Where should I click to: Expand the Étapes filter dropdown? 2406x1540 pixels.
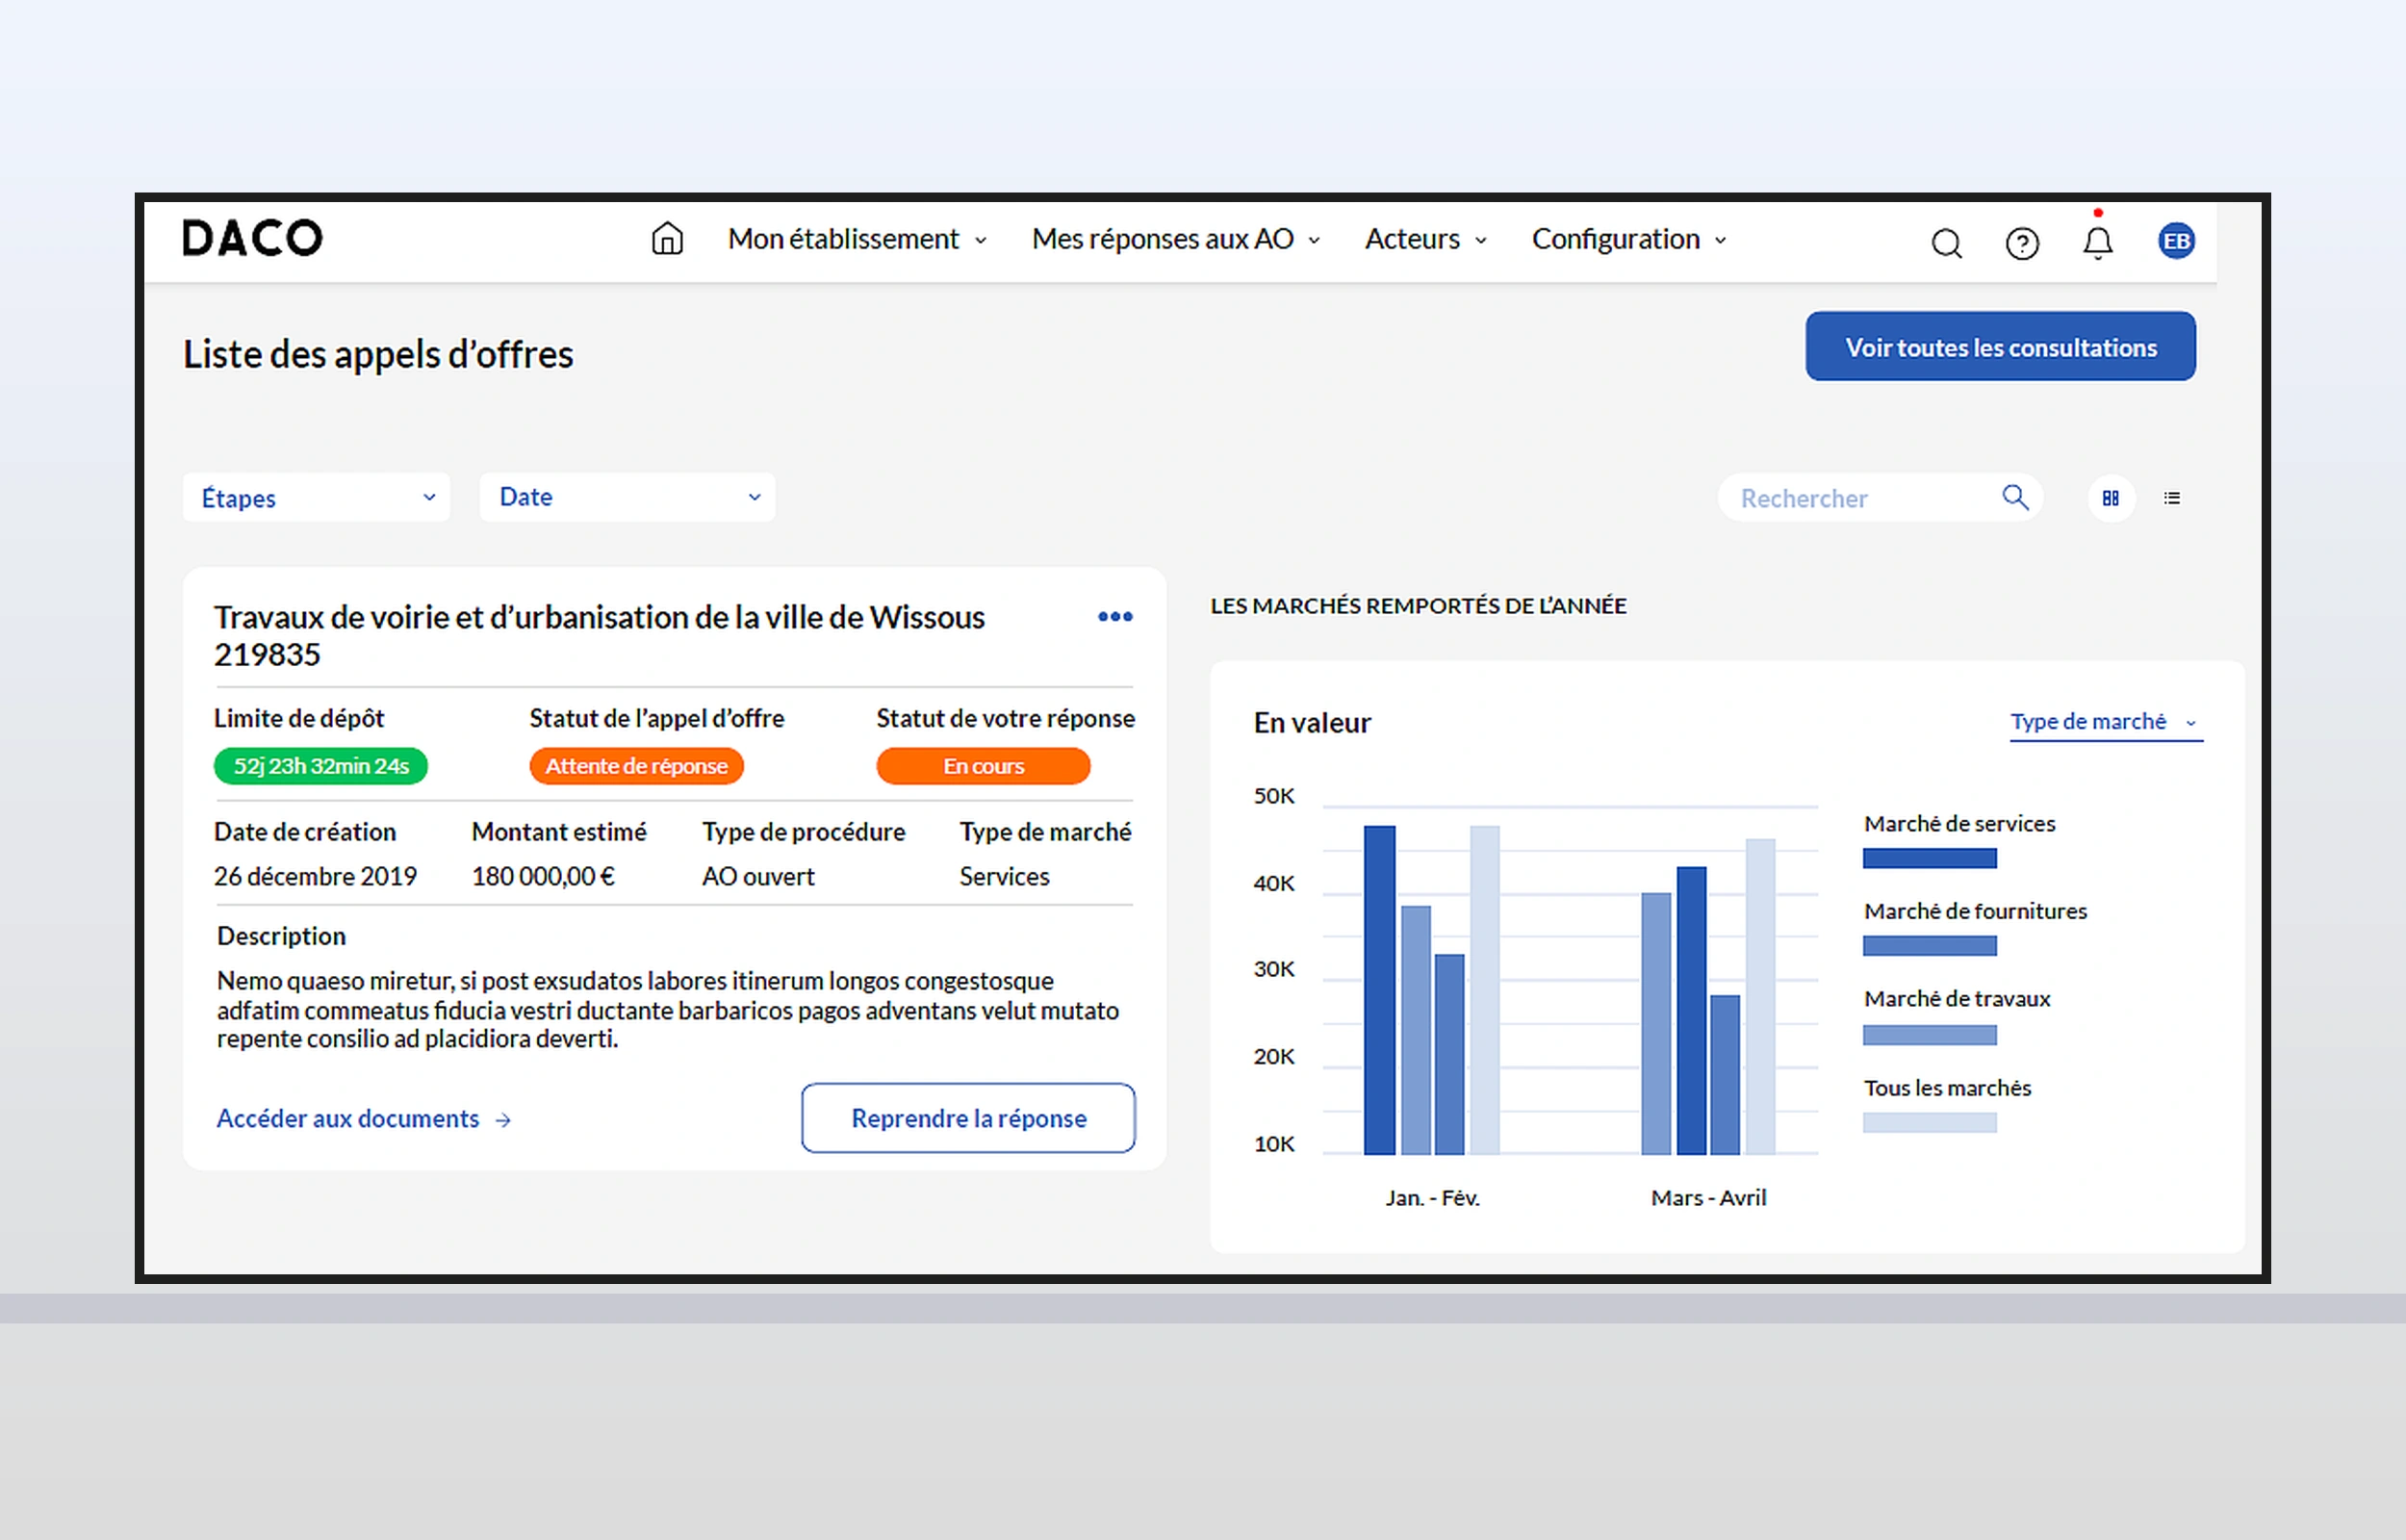coord(316,497)
